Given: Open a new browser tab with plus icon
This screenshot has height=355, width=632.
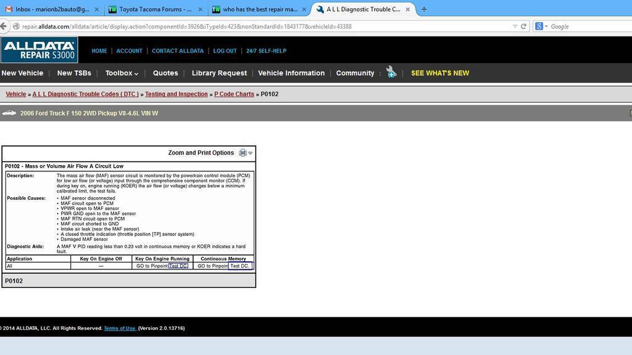Looking at the screenshot, I should coord(424,9).
